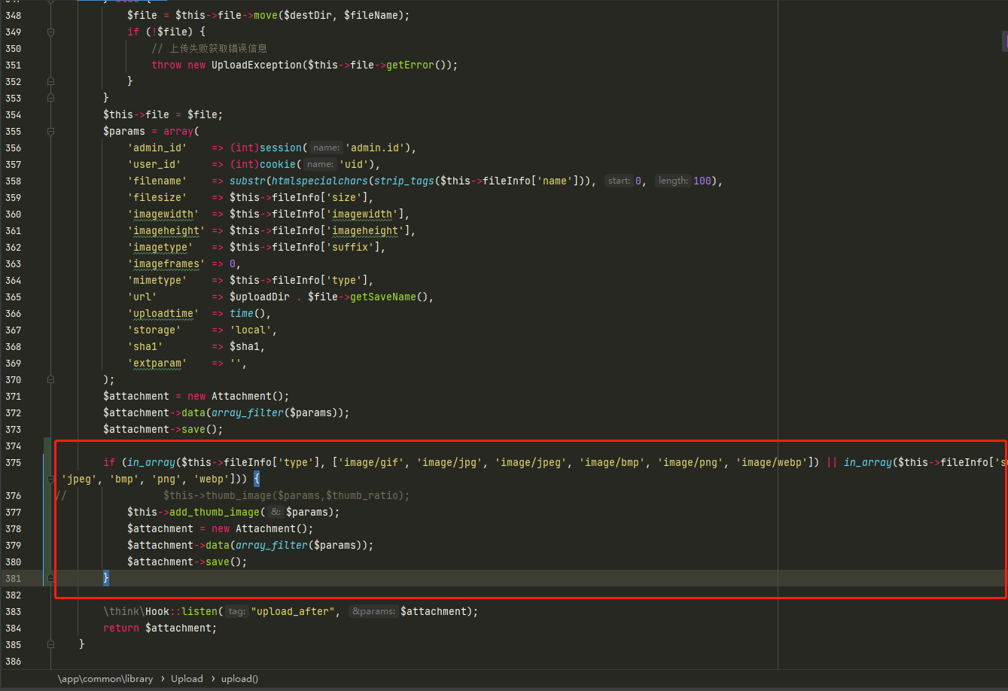Viewport: 1008px width, 691px height.
Task: Click the time() call on line 366
Action: pyautogui.click(x=248, y=313)
